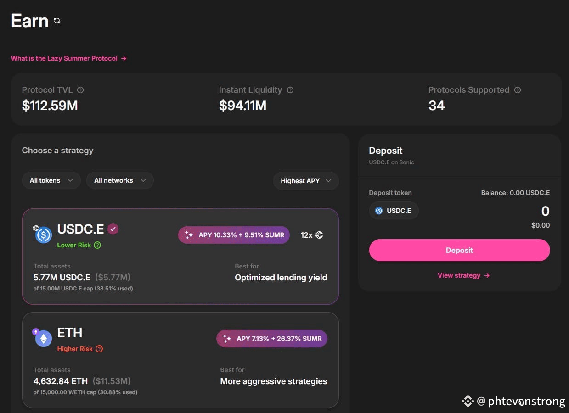
Task: Click the ETH coin icon in strategy card
Action: pos(43,339)
